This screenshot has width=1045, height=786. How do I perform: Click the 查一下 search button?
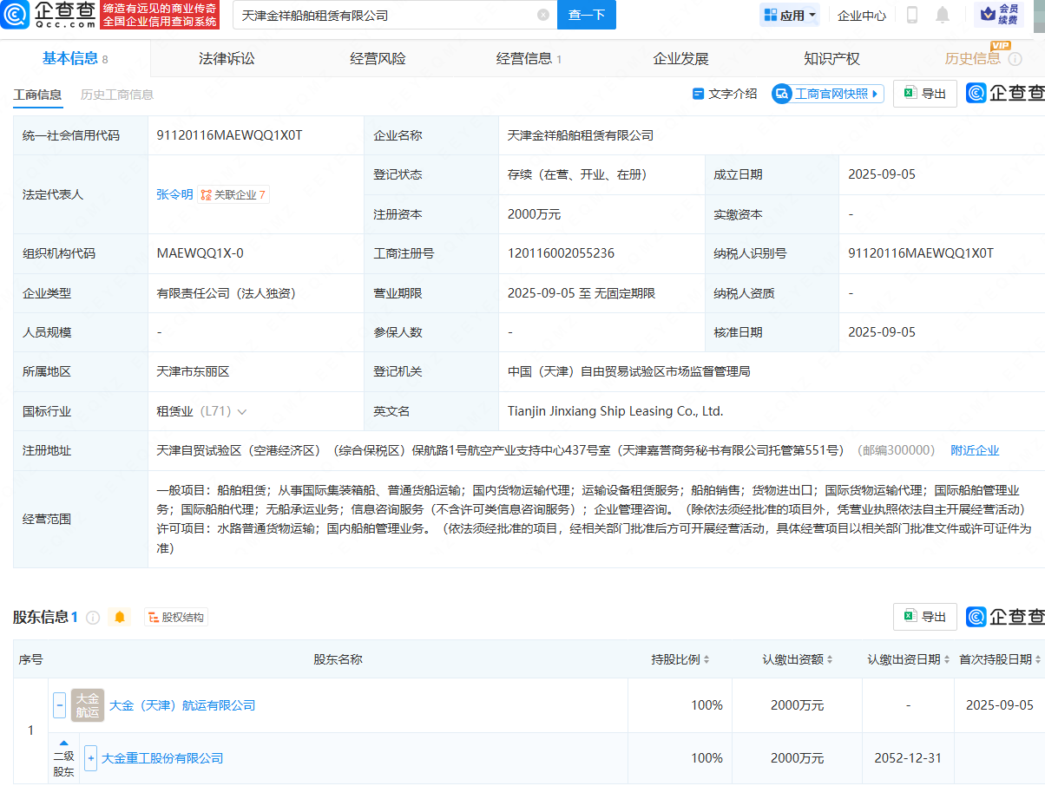pyautogui.click(x=587, y=15)
